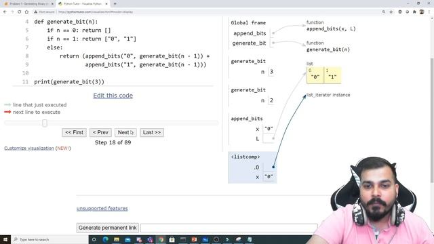434x244 pixels.
Task: Open Cortana circle icon on taskbar
Action: [94, 239]
